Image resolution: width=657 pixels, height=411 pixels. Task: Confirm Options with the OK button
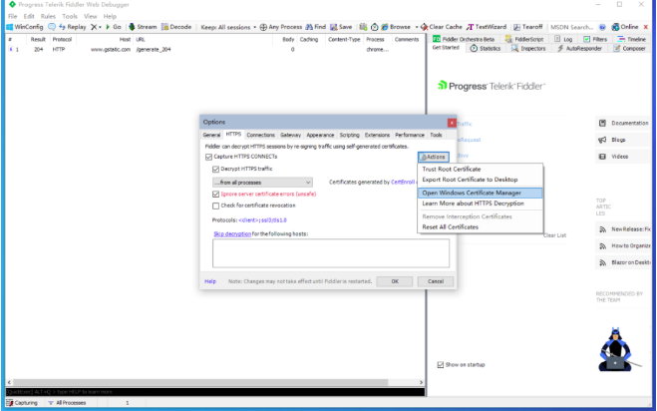pyautogui.click(x=395, y=281)
